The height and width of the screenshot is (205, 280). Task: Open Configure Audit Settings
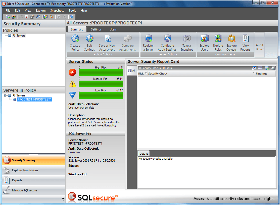coord(167,43)
